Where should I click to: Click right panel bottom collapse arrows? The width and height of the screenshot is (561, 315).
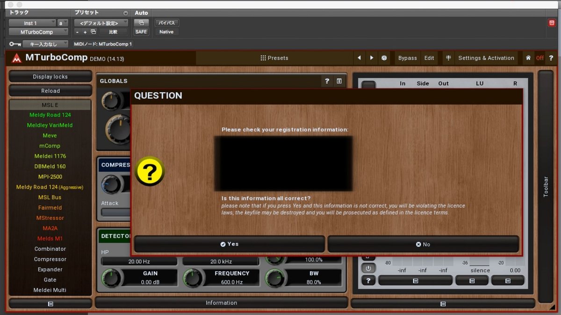(x=443, y=304)
